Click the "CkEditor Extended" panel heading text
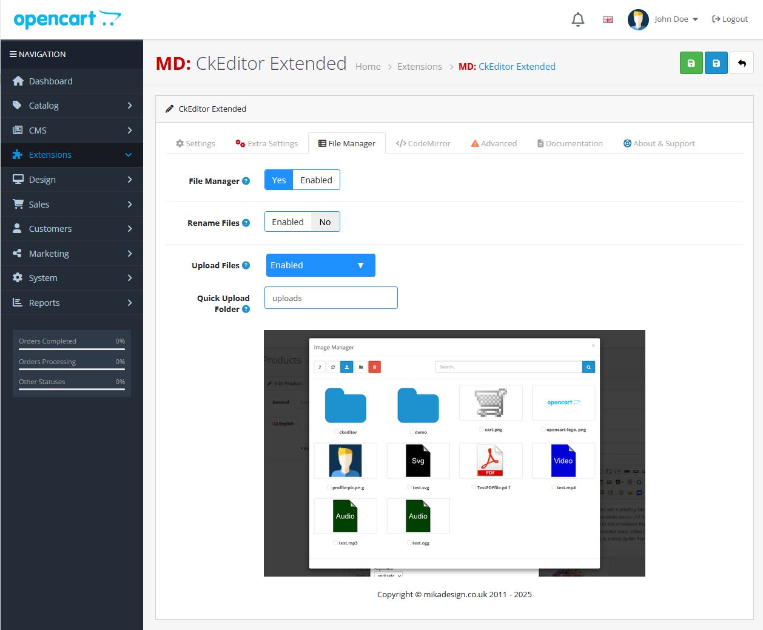The image size is (763, 630). [212, 109]
